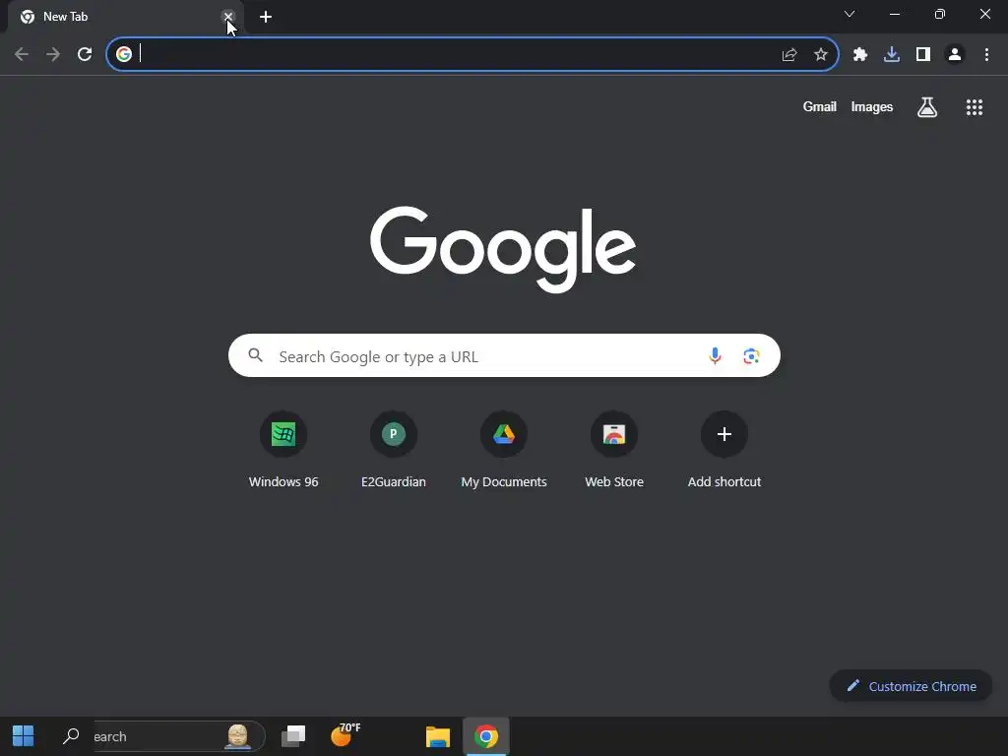This screenshot has height=756, width=1008.
Task: Open File Explorer from the taskbar
Action: click(x=438, y=736)
